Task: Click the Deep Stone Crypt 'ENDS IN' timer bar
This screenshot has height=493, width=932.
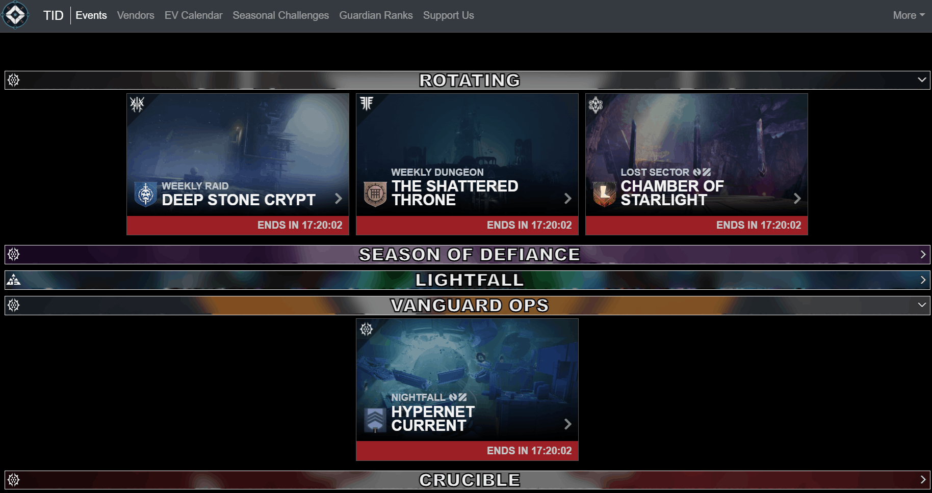Action: (x=238, y=225)
